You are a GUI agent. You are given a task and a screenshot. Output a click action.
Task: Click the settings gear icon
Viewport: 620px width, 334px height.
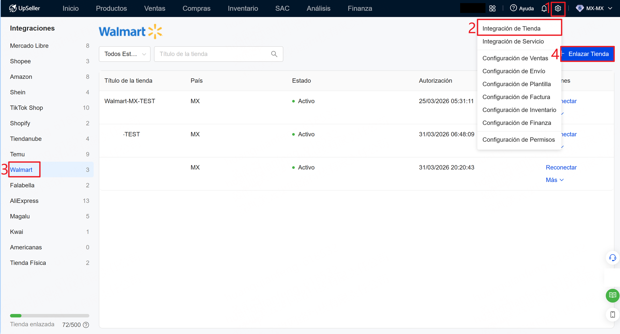tap(558, 9)
